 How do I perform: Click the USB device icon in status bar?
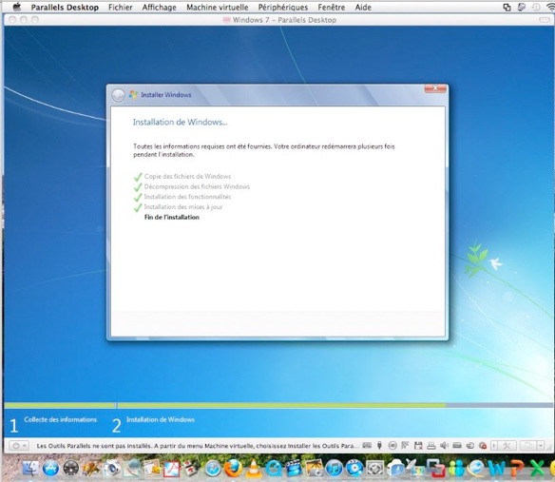point(379,446)
